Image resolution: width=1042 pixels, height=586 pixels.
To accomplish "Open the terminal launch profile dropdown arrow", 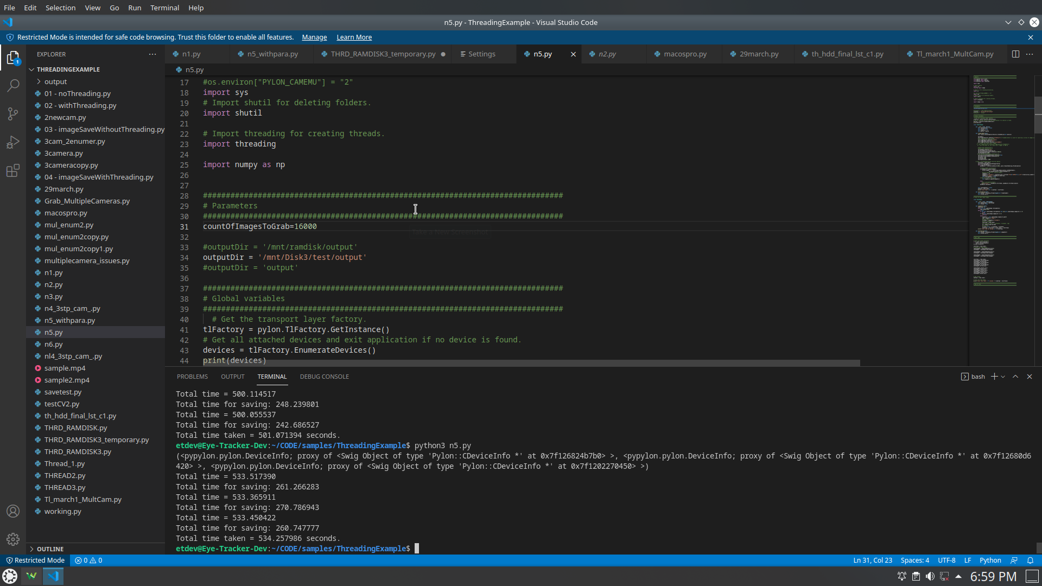I will coord(1003,377).
